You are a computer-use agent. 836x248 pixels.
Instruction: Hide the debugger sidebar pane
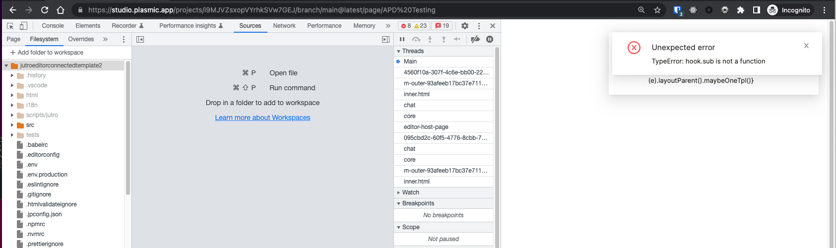pyautogui.click(x=386, y=39)
